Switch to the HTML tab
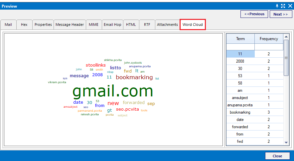The image size is (294, 161). tap(131, 25)
